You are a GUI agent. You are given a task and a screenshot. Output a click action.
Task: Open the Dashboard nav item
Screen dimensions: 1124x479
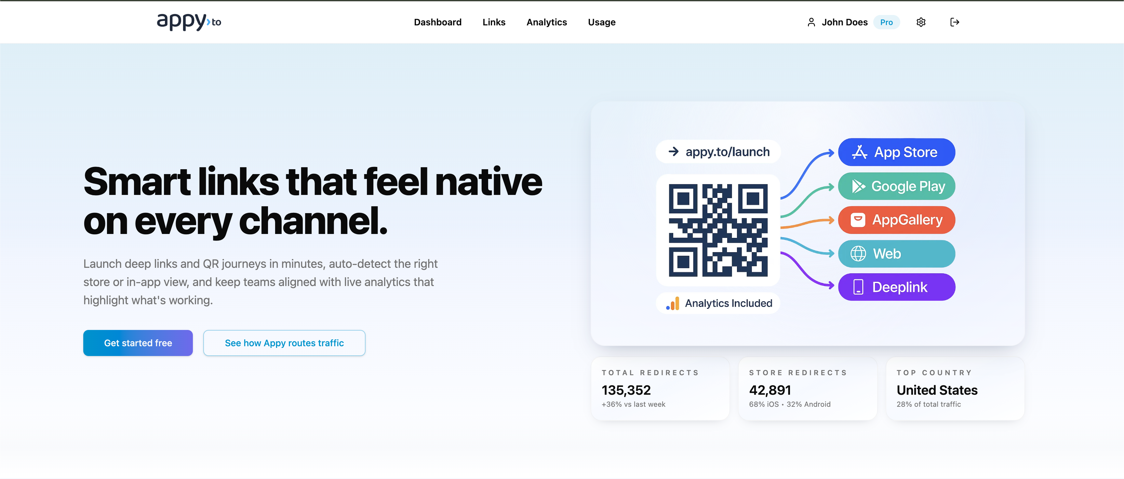click(x=437, y=22)
